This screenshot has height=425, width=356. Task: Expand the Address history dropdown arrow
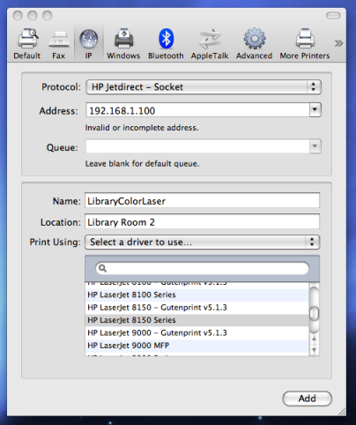click(315, 110)
